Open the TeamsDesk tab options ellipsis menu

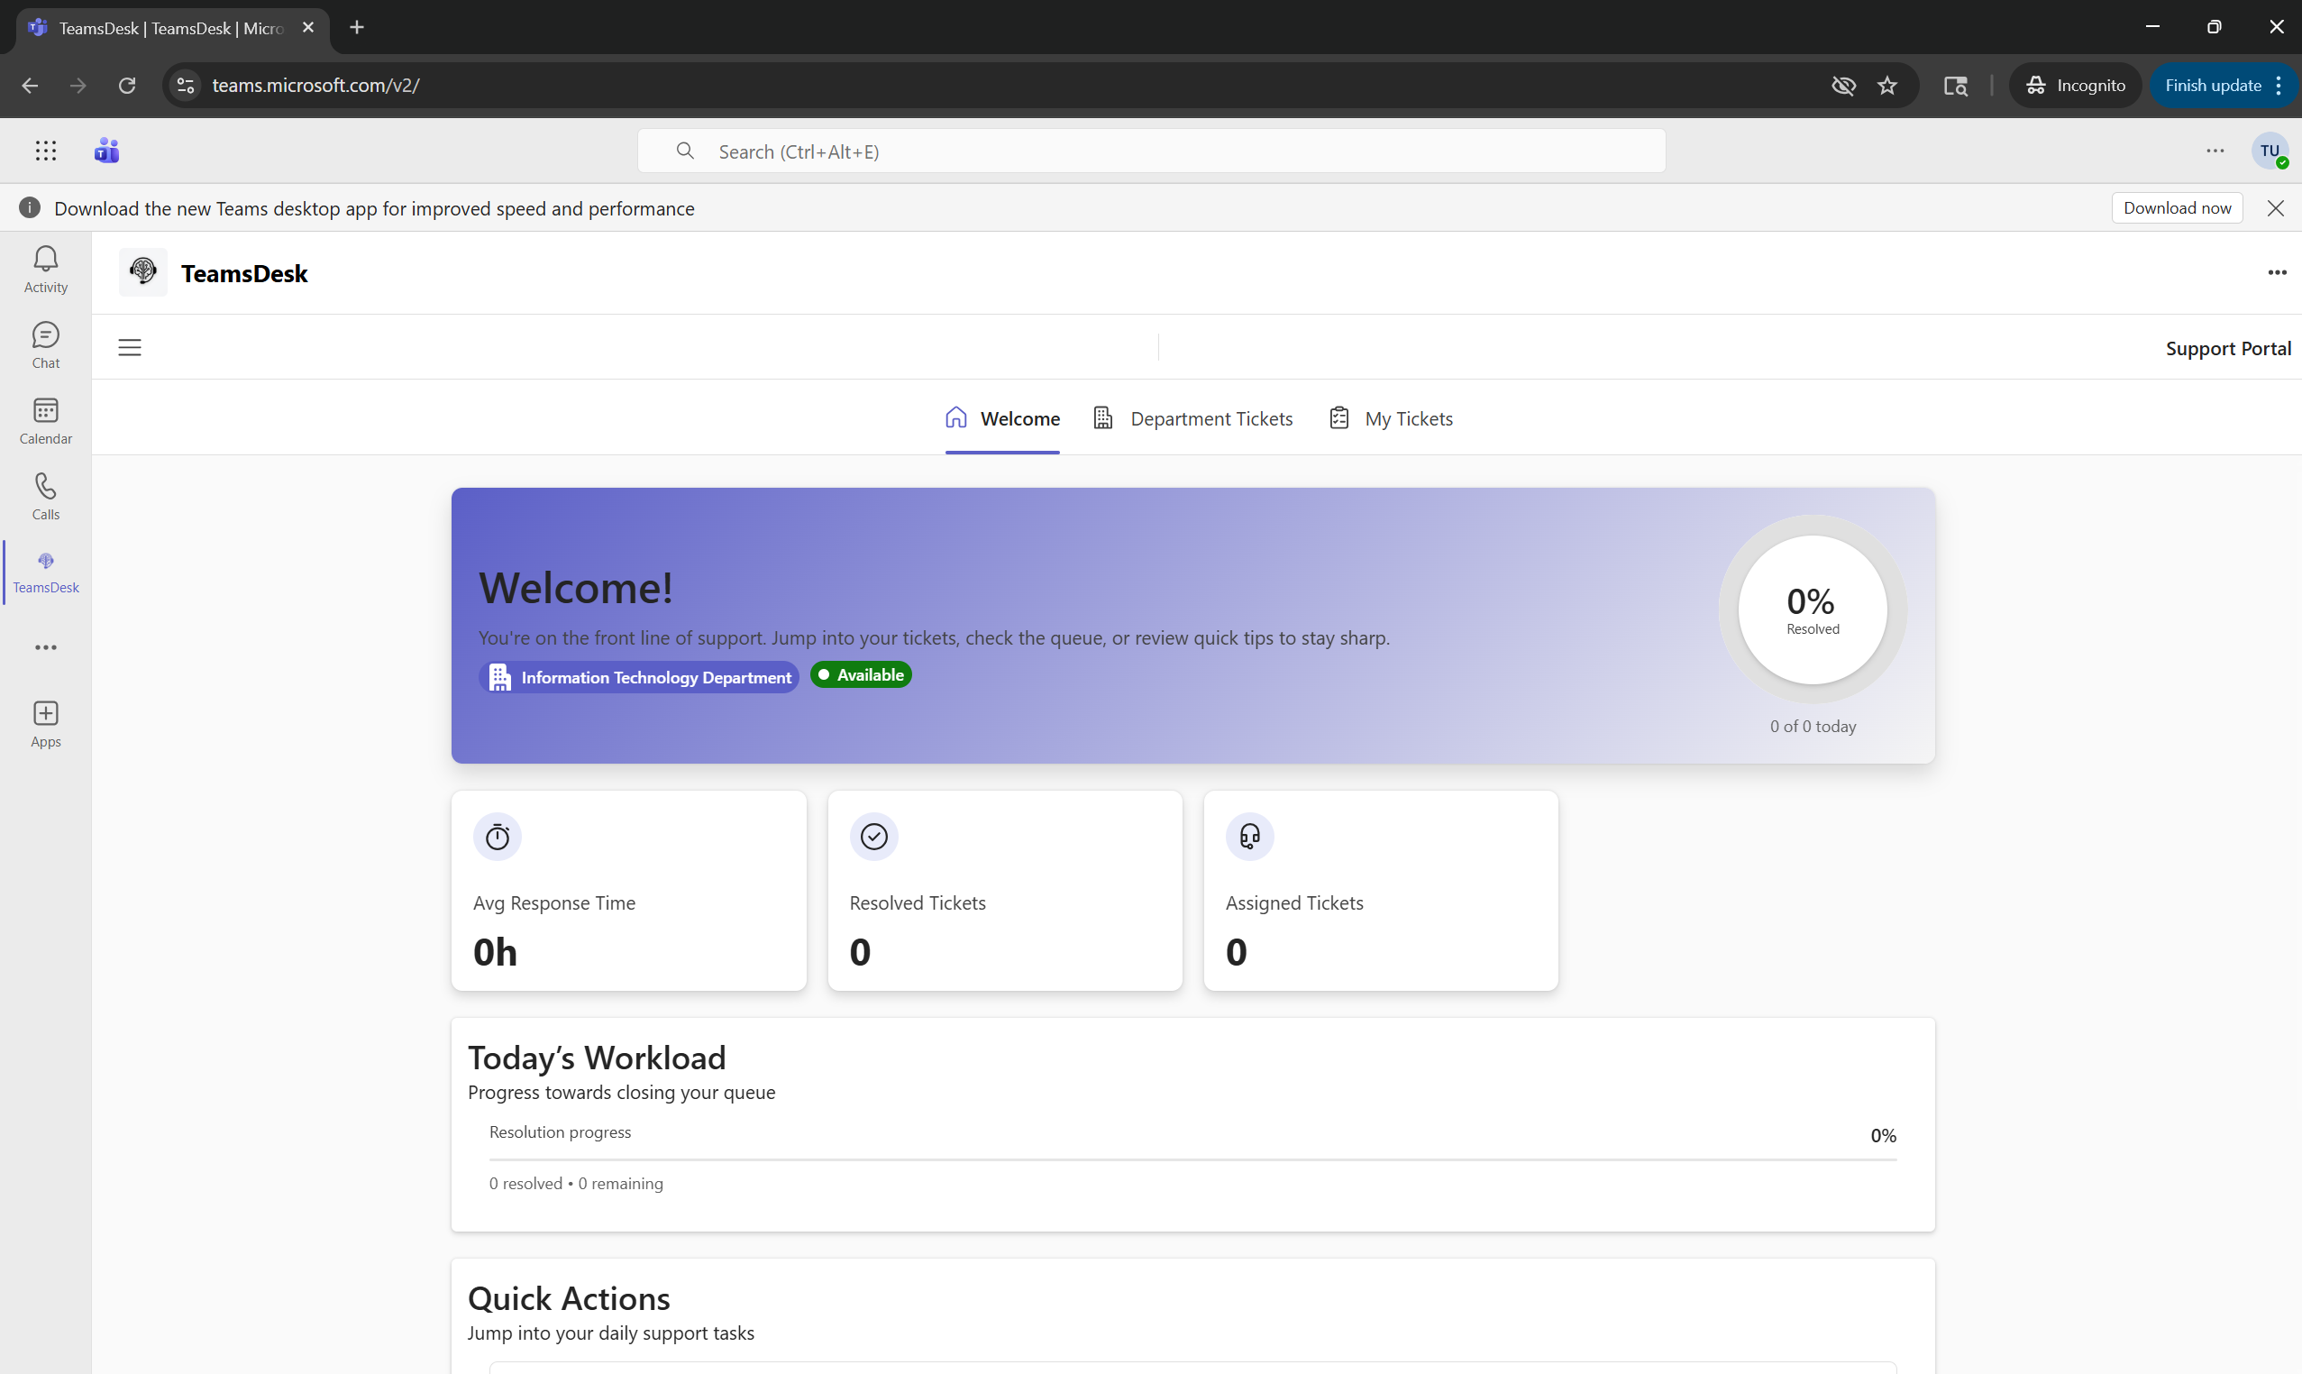(2276, 271)
